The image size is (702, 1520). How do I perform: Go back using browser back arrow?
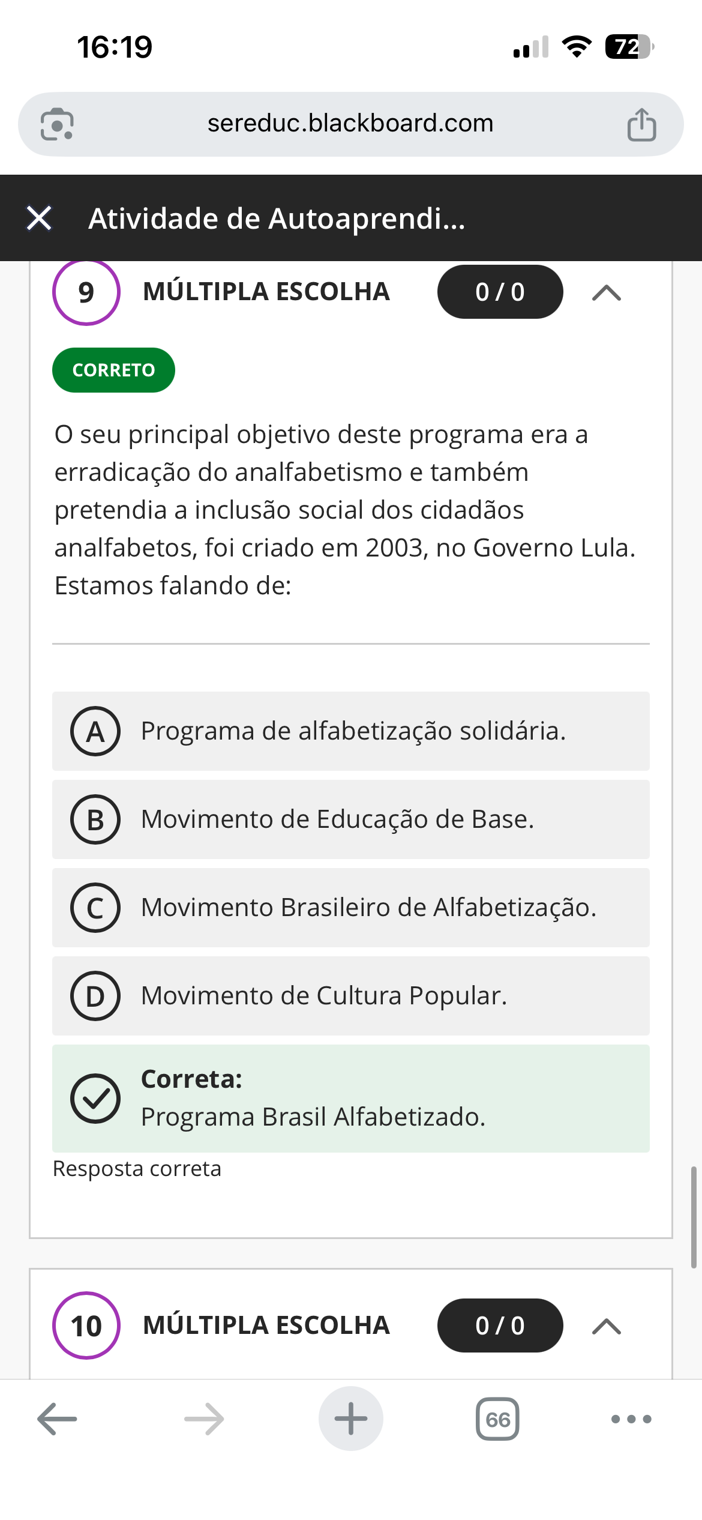coord(57,1419)
